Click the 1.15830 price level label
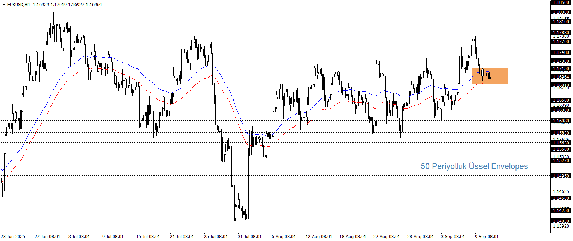This screenshot has width=573, height=241. tap(561, 133)
